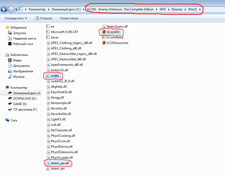Click the Новая папка button
The width and height of the screenshot is (225, 175).
(x=69, y=18)
